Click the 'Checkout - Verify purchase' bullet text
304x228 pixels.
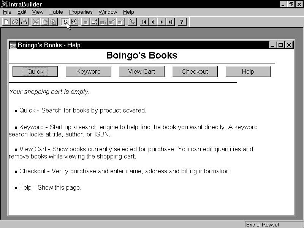125,171
